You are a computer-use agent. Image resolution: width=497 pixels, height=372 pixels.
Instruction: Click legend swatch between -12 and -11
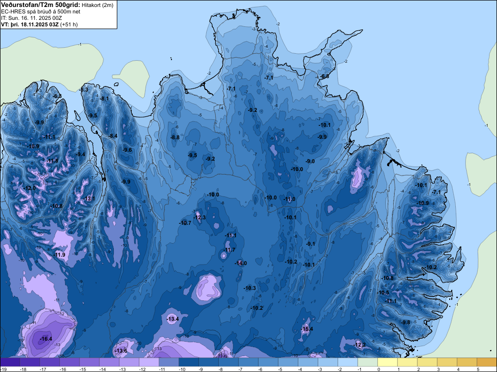click(149, 362)
